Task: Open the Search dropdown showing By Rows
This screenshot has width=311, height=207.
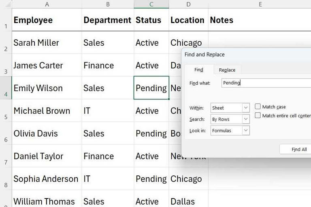Action: point(230,119)
